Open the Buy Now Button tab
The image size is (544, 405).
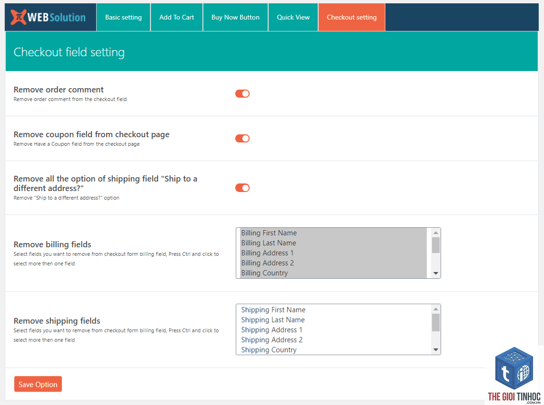click(x=235, y=17)
